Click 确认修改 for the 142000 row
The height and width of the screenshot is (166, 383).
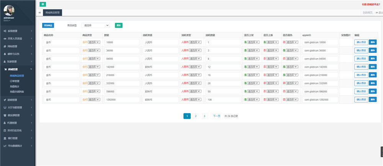(x=361, y=67)
